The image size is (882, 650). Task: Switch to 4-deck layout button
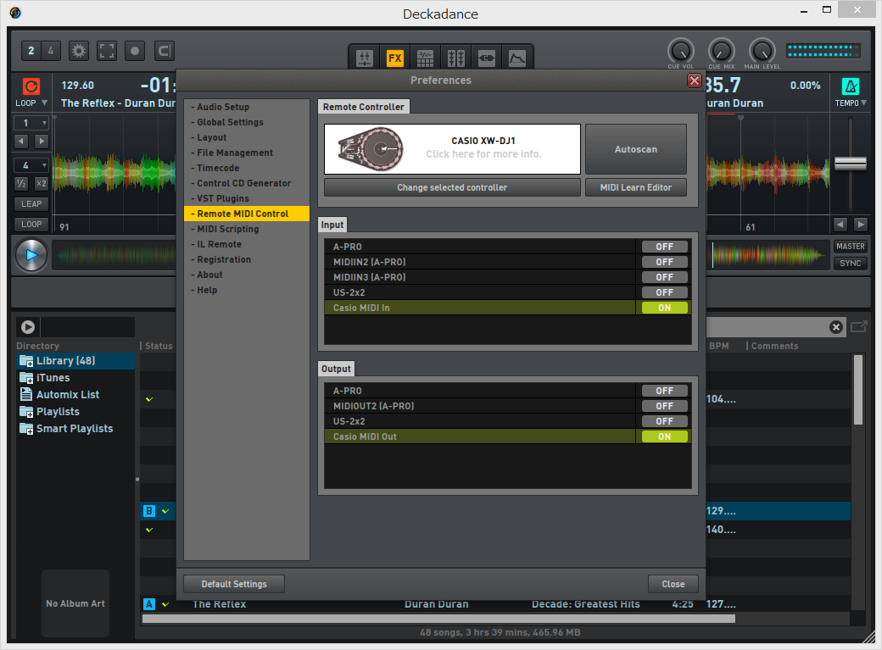[x=51, y=51]
